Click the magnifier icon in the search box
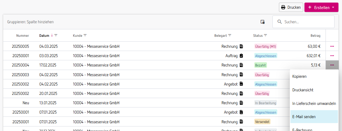This screenshot has width=342, height=131. tap(279, 22)
